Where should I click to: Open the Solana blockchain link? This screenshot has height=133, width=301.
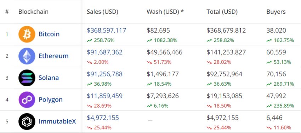click(x=49, y=78)
